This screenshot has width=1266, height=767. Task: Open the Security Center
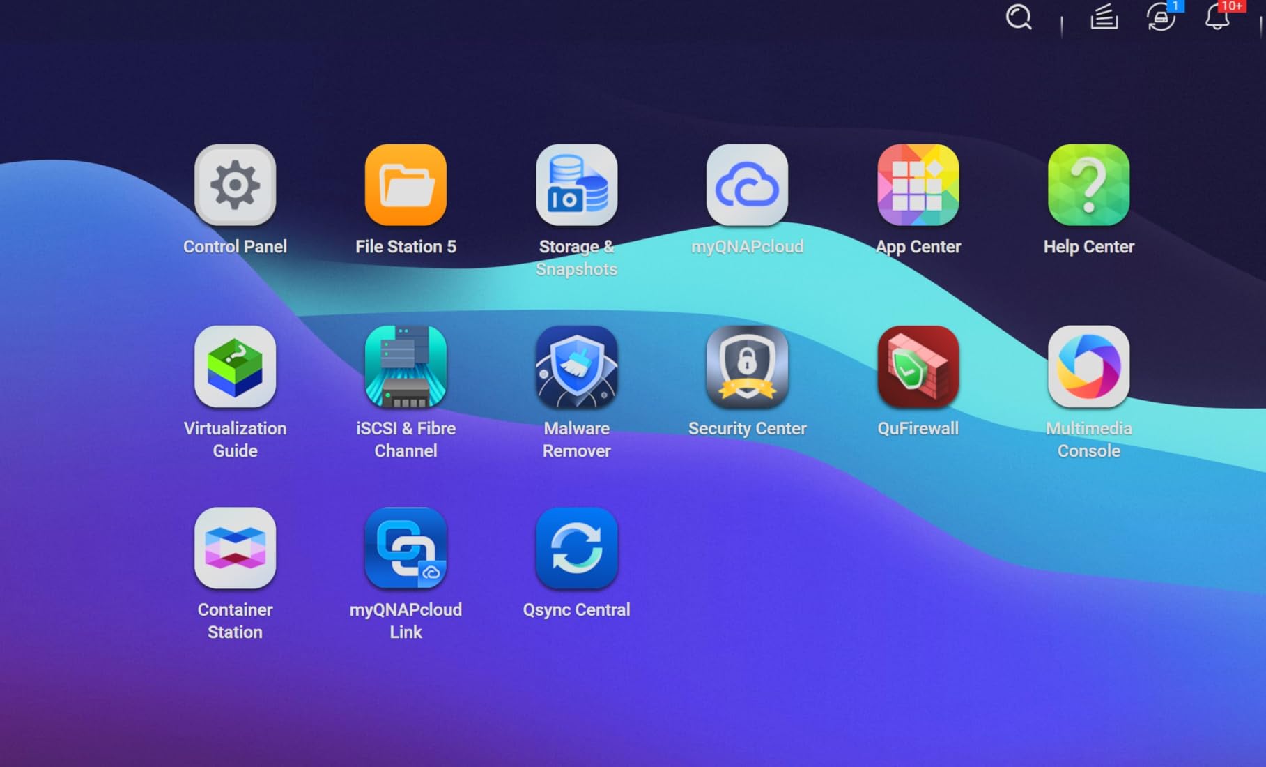(747, 367)
